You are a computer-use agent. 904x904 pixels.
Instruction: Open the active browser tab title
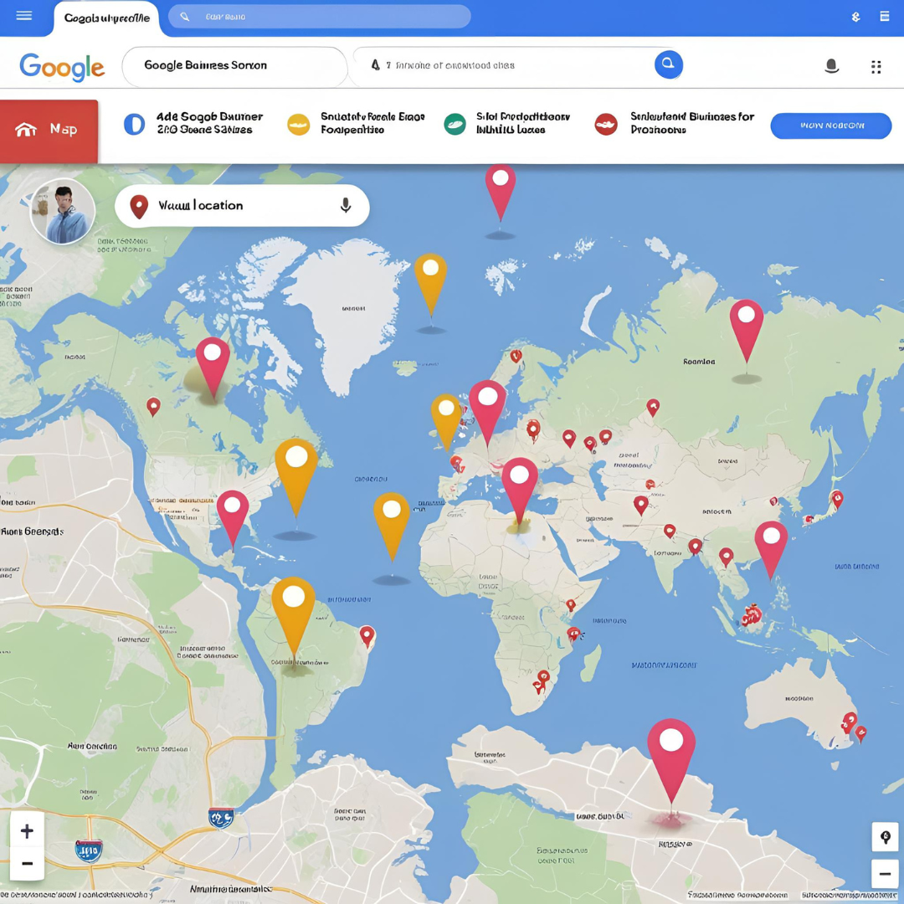coord(106,18)
